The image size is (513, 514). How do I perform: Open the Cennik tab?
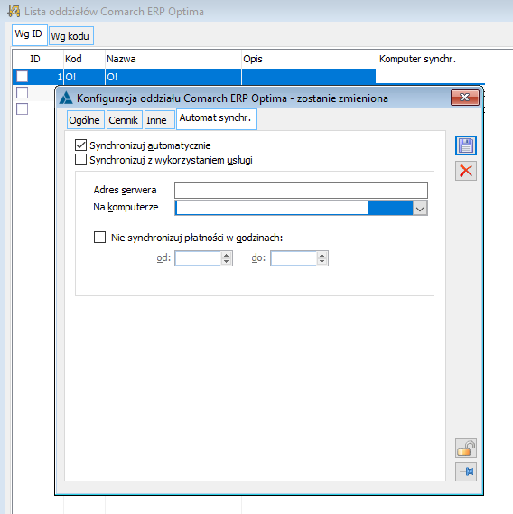[x=124, y=120]
